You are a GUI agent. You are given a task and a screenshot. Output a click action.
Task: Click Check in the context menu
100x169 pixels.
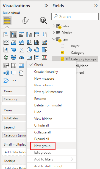51,65
